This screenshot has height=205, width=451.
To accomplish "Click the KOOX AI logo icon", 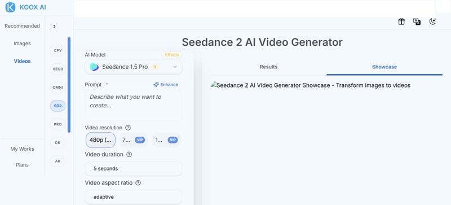I will point(10,7).
